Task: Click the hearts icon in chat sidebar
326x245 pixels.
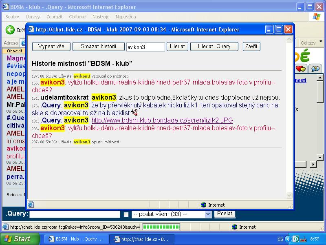Action: pos(300,68)
